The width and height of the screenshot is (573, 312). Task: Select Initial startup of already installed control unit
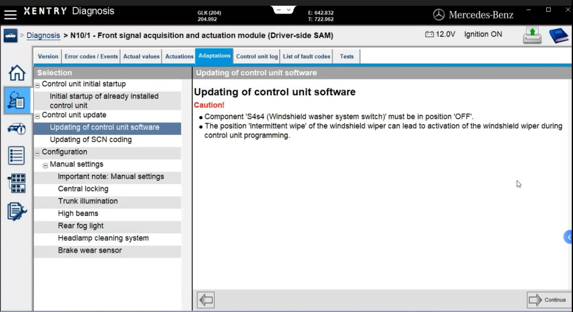click(107, 101)
